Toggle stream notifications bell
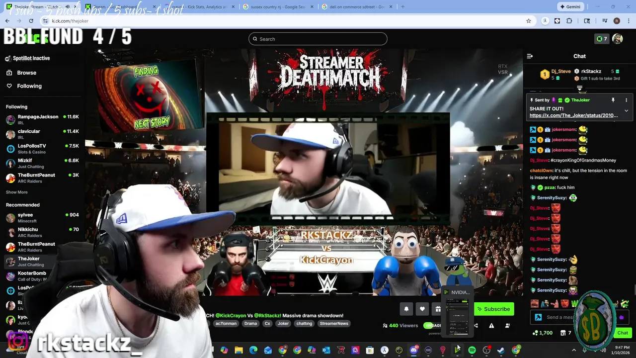Viewport: 636px width, 358px height. [406, 309]
